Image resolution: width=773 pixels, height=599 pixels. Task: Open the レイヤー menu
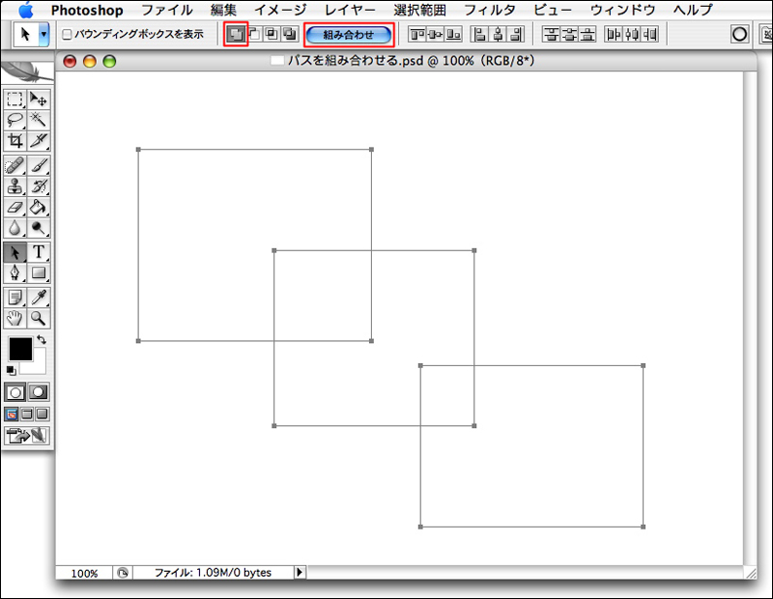pos(350,10)
